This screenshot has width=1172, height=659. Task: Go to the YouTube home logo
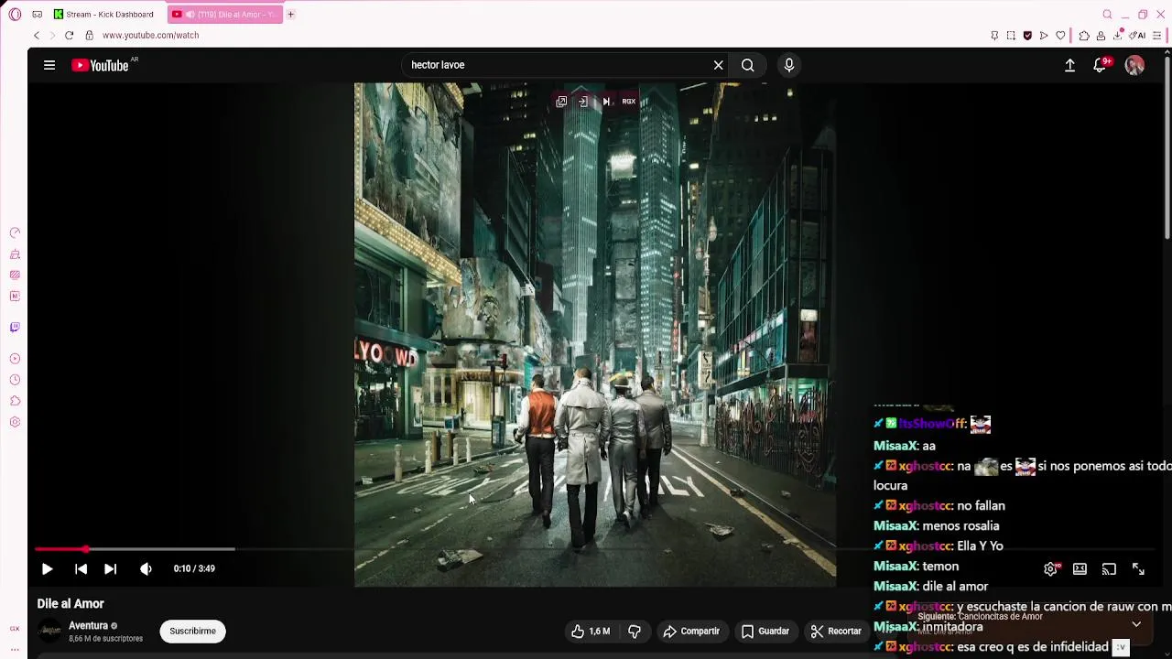pos(101,65)
